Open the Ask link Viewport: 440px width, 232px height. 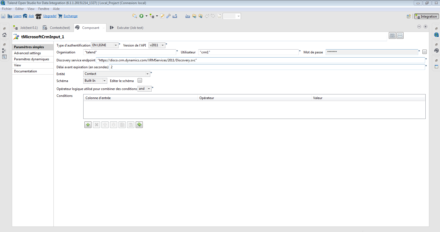click(x=31, y=16)
